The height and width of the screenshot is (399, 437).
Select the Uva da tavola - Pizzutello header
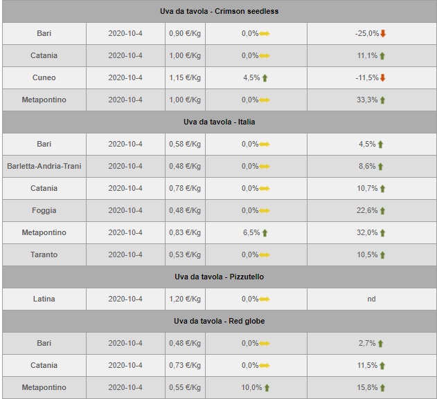tap(219, 277)
